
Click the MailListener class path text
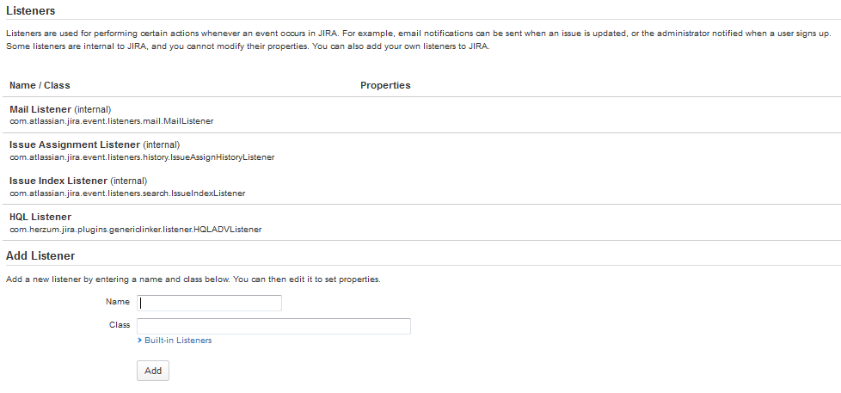[111, 121]
